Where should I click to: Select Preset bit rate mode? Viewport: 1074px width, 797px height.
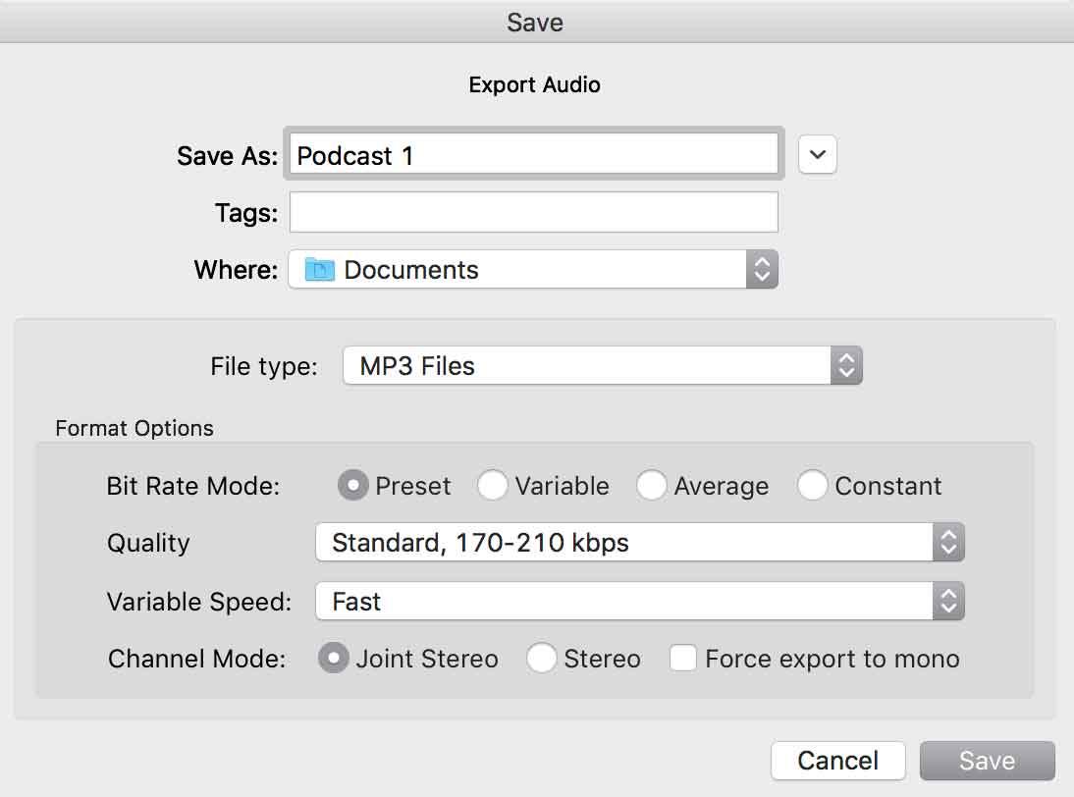point(352,486)
